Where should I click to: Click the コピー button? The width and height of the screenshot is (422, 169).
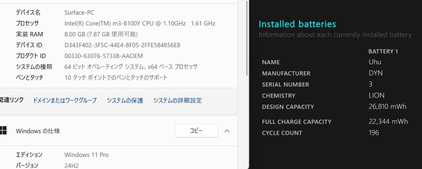pyautogui.click(x=196, y=131)
